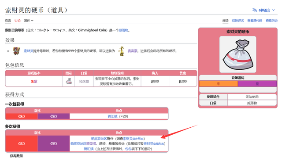Click the purple 紫 game cell in infobox
282x158 pixels.
pos(257,84)
